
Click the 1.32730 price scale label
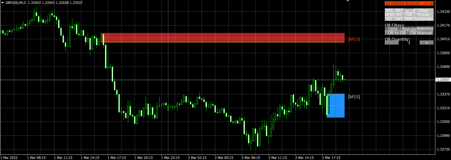444,149
